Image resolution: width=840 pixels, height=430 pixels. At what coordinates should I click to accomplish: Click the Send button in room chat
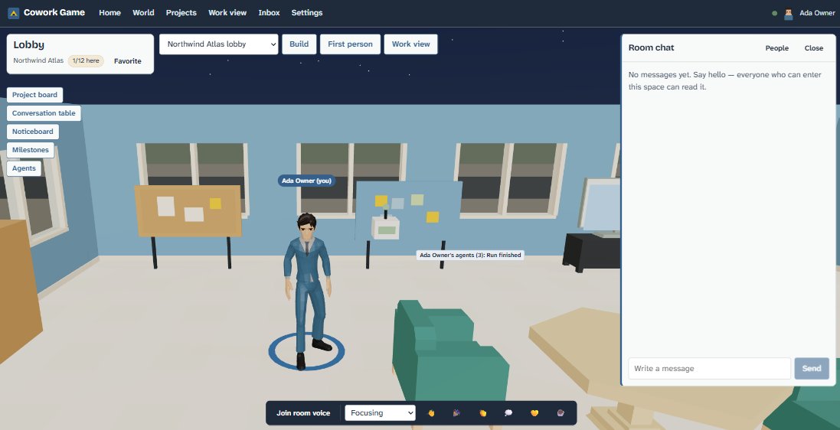click(x=812, y=369)
